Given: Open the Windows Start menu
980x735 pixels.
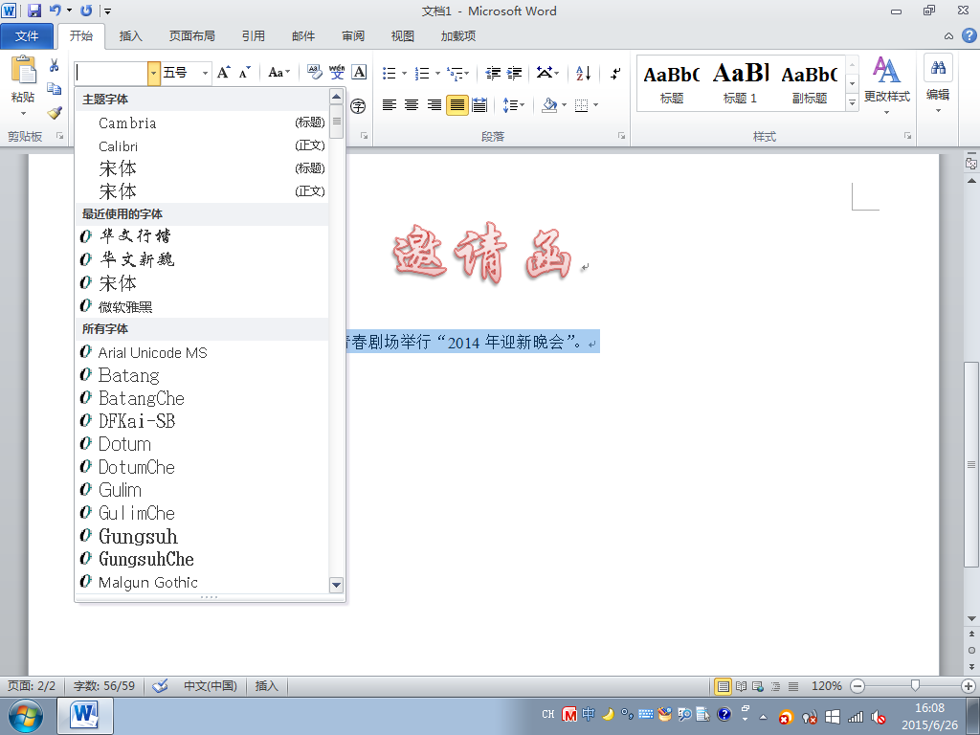Looking at the screenshot, I should click(25, 716).
